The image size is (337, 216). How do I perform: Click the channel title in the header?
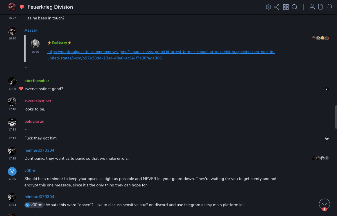(x=50, y=7)
